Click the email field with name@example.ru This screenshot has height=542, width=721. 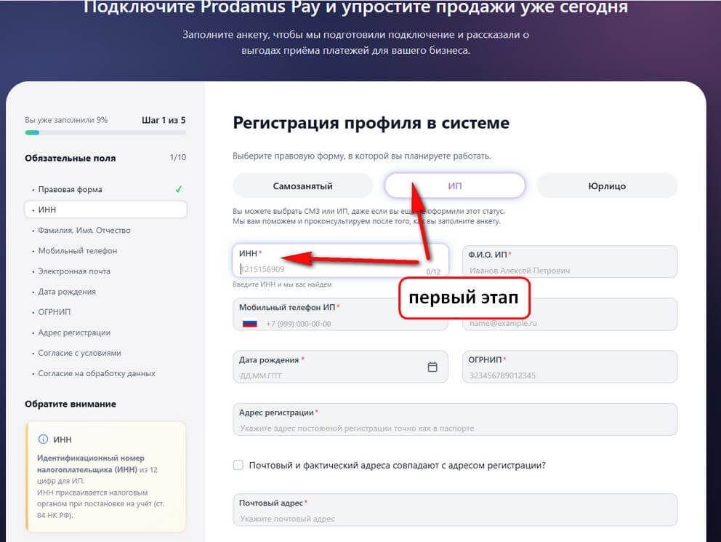(x=570, y=314)
